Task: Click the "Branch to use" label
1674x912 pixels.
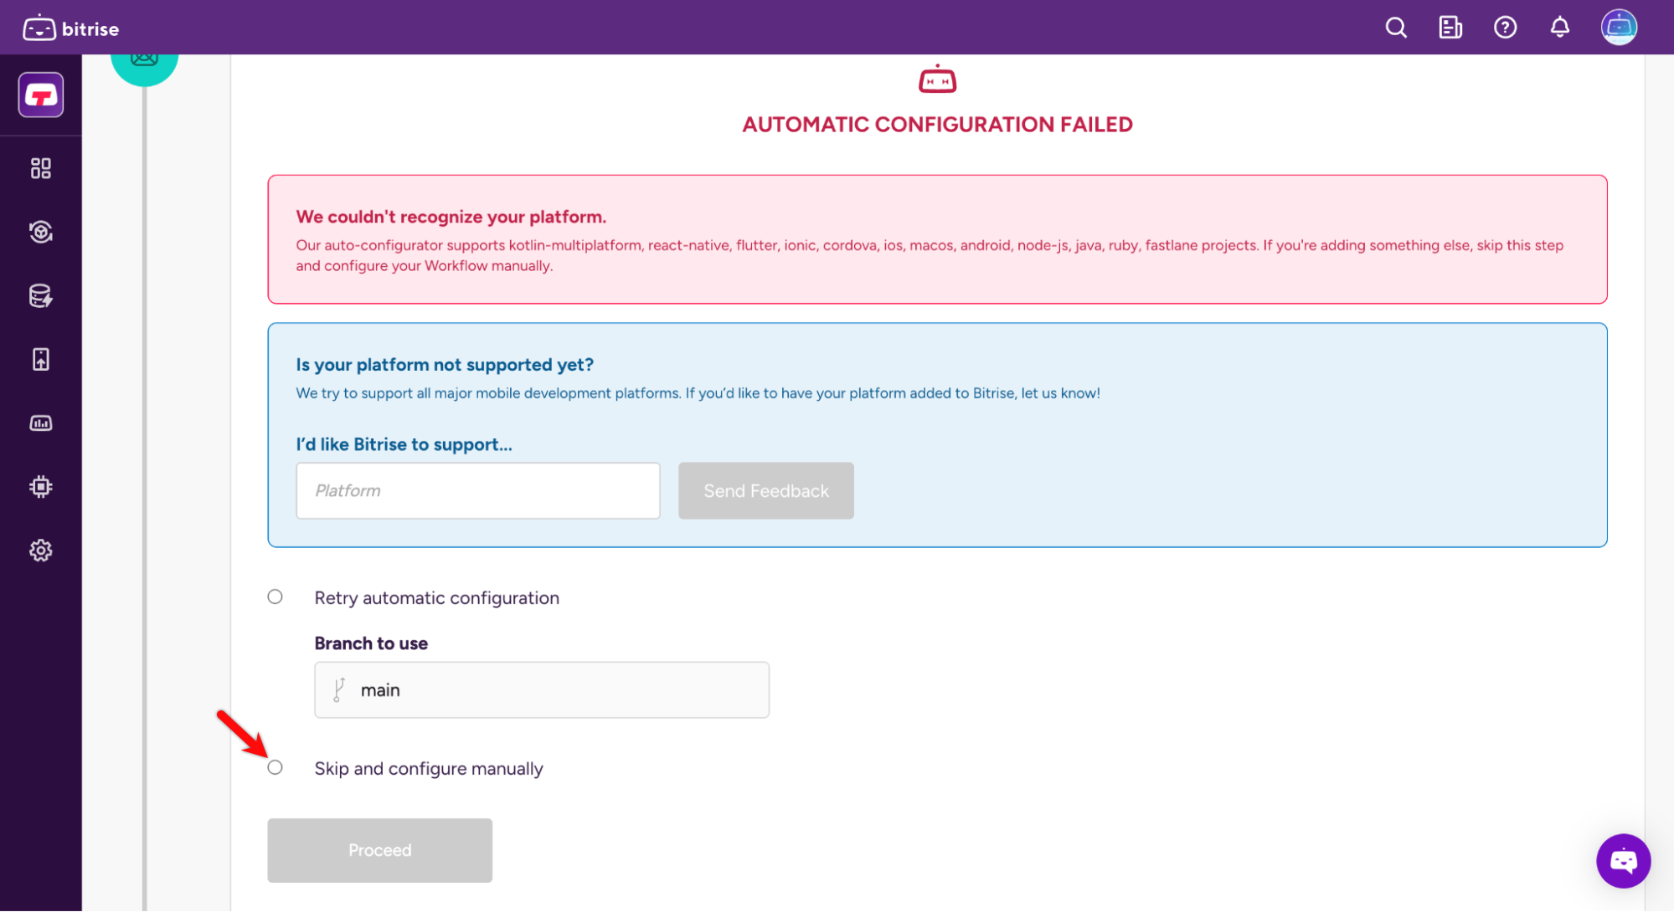Action: [371, 644]
